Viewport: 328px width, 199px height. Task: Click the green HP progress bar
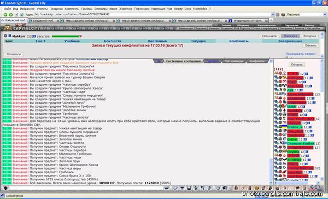pyautogui.click(x=66, y=37)
